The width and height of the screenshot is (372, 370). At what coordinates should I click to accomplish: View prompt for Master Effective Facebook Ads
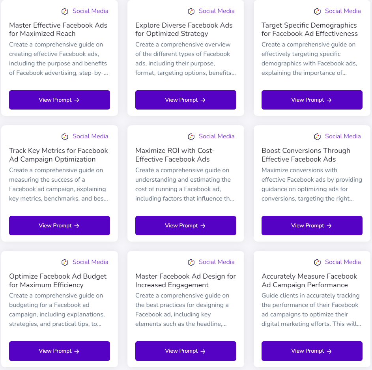60,100
